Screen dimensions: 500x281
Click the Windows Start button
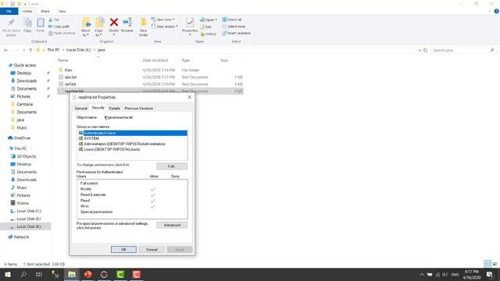8,275
